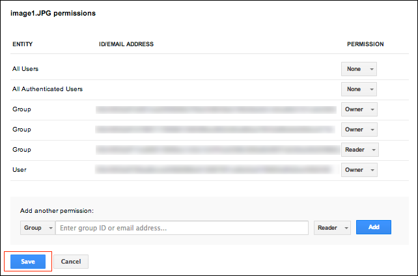418x276 pixels.
Task: Save the permission changes
Action: 28,261
